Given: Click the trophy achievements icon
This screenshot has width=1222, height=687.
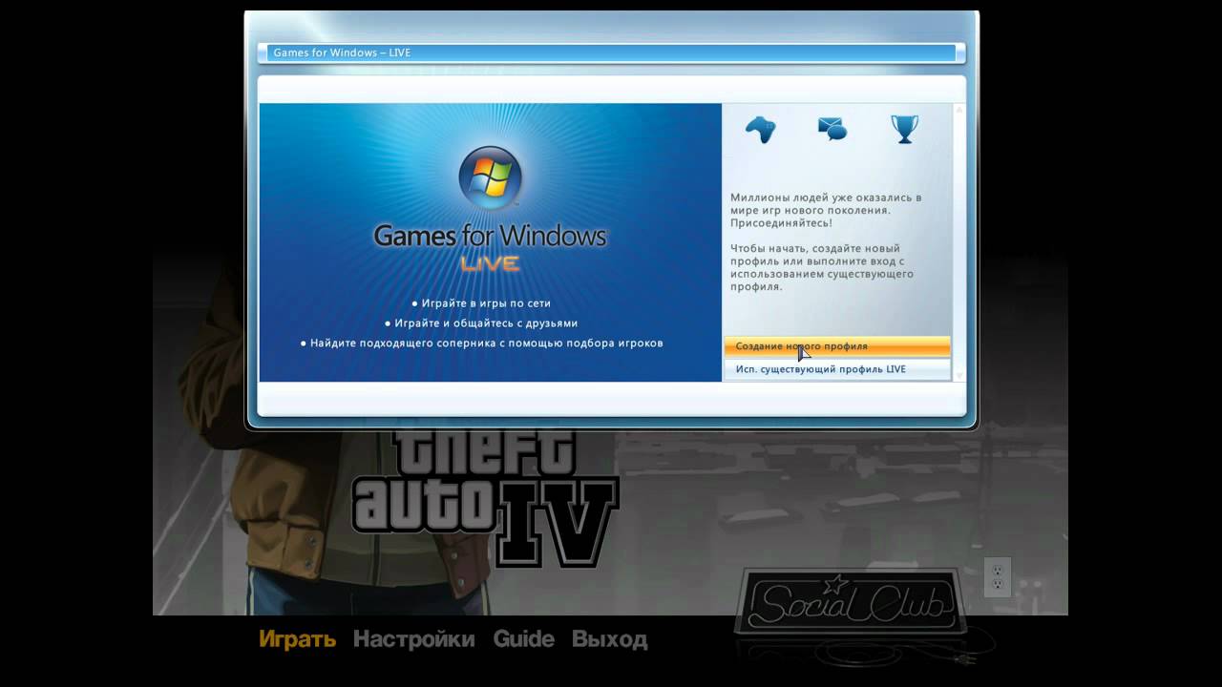Looking at the screenshot, I should click(x=904, y=129).
